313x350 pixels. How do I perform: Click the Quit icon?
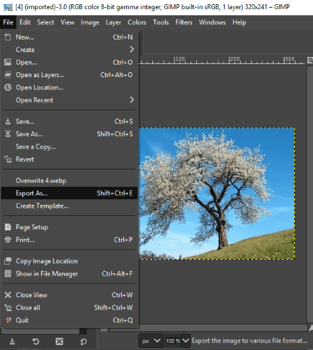[x=8, y=320]
